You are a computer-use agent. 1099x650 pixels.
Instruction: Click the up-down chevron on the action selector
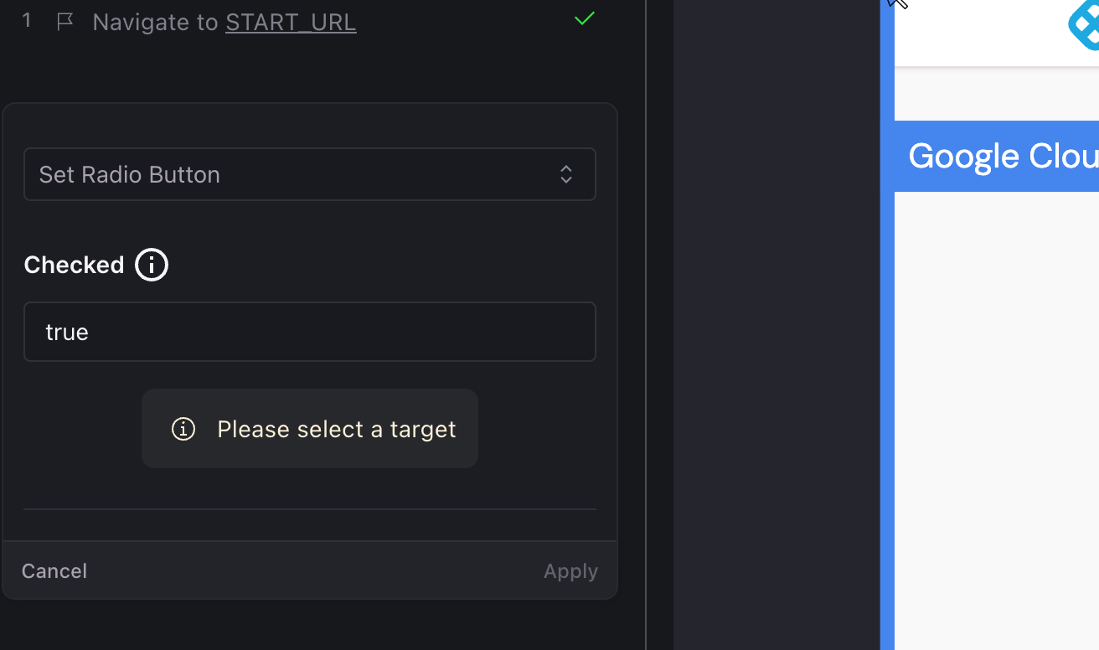(x=566, y=174)
